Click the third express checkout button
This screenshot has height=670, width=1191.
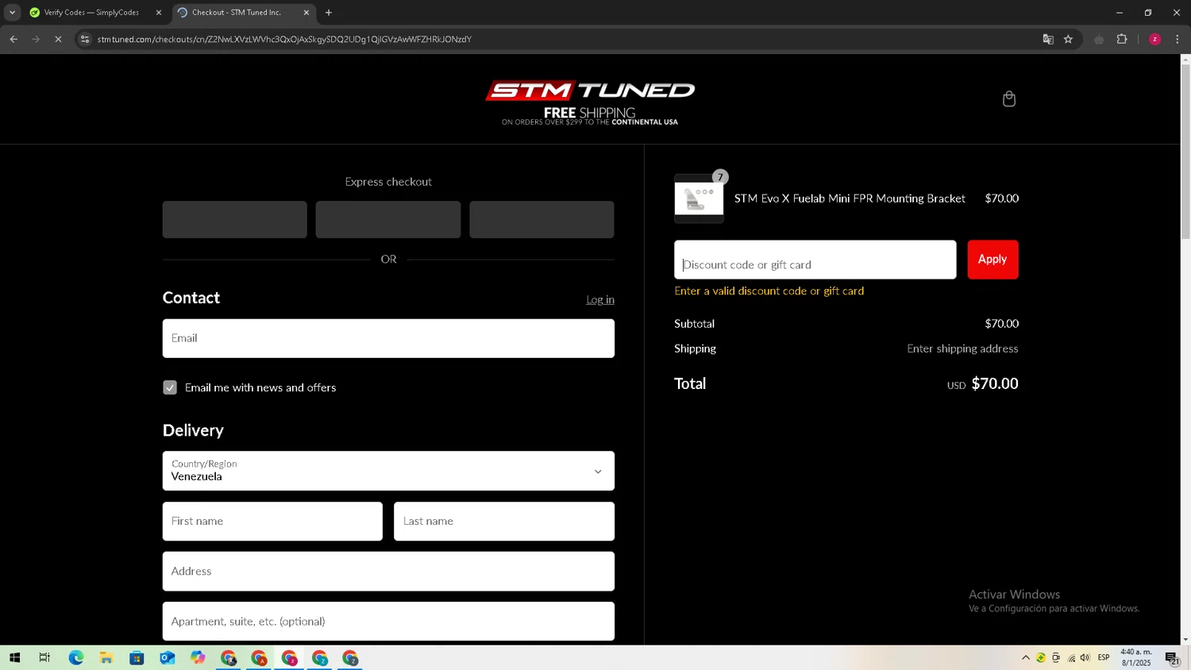click(542, 219)
